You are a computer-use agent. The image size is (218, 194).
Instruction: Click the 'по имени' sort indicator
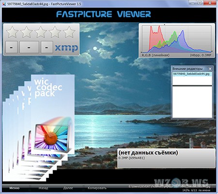click(204, 190)
